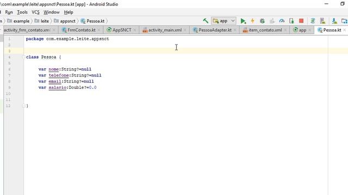The image size is (348, 195).
Task: Open the Window menu
Action: [x=52, y=12]
